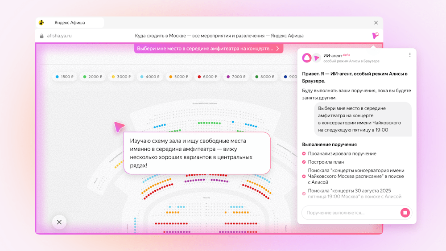446x251 pixels.
Task: Close the browser window with X
Action: pyautogui.click(x=376, y=23)
